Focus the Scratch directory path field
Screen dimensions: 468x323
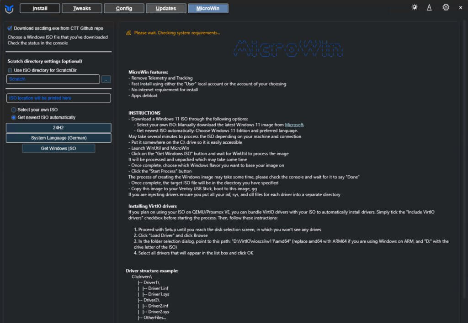(53, 79)
